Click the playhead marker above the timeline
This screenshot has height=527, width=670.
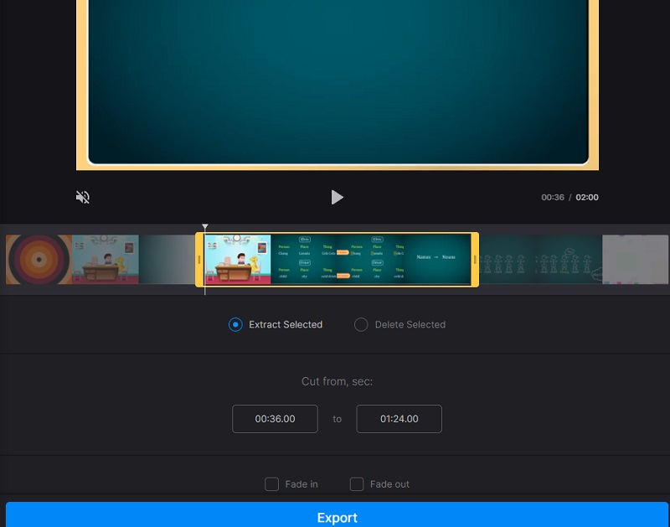point(205,227)
